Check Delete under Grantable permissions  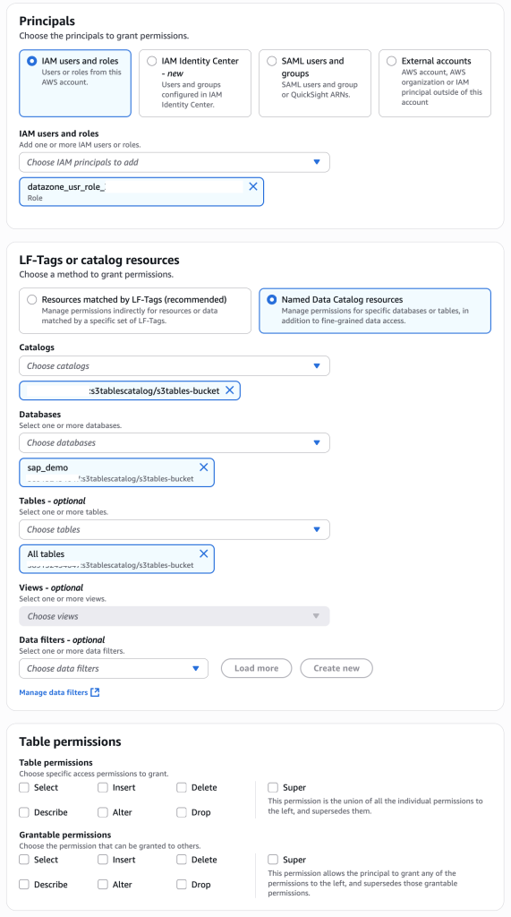pos(182,860)
